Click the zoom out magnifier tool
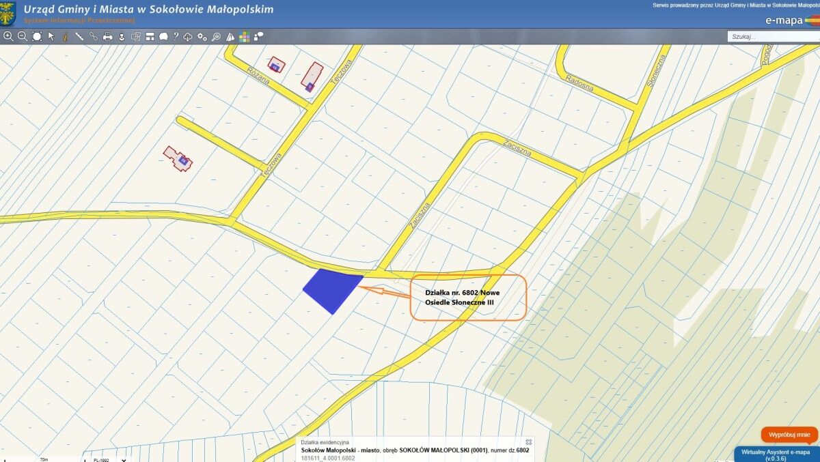This screenshot has height=462, width=820. coord(22,36)
